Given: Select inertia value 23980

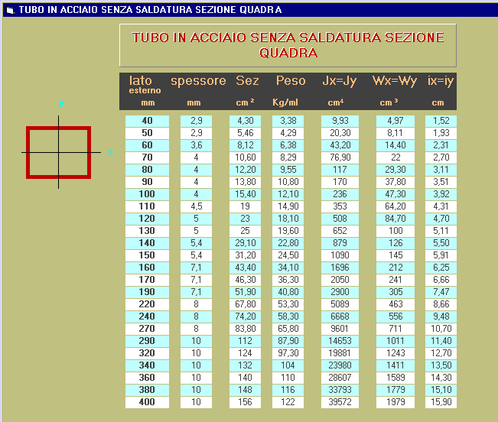Looking at the screenshot, I should [x=340, y=365].
